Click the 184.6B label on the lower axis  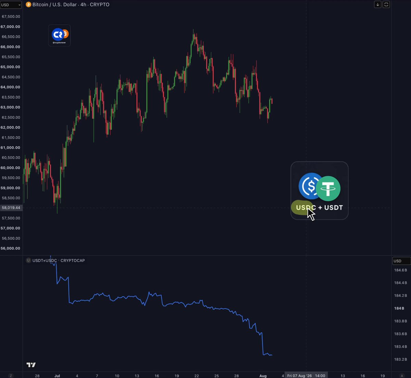point(400,270)
